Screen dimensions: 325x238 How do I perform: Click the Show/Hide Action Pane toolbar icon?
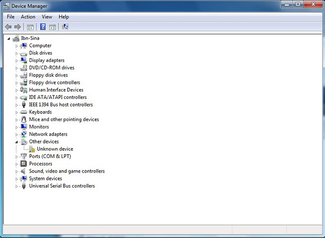point(52,27)
